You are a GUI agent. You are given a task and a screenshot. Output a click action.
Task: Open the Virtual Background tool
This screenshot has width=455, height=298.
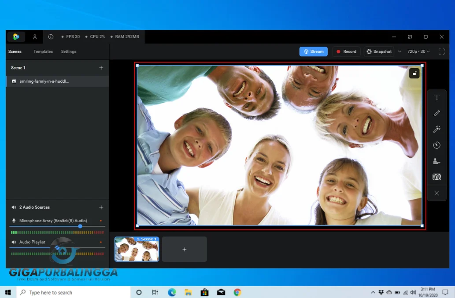[x=437, y=177]
